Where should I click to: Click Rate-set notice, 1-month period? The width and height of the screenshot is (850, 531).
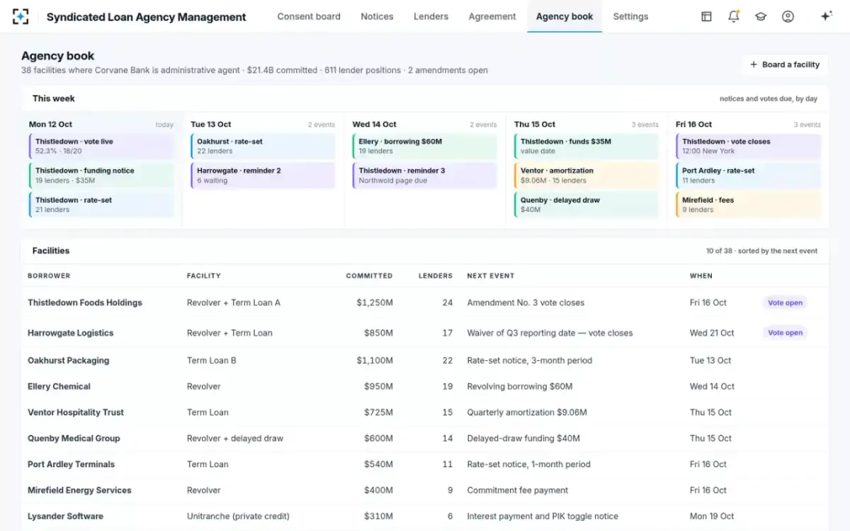click(528, 464)
